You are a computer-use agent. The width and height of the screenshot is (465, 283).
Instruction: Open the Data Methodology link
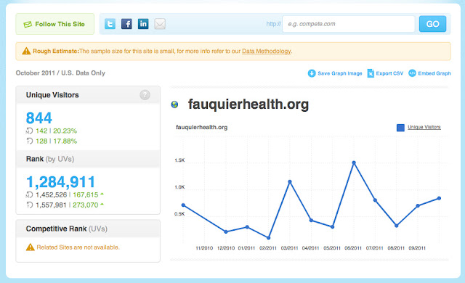[x=267, y=52]
